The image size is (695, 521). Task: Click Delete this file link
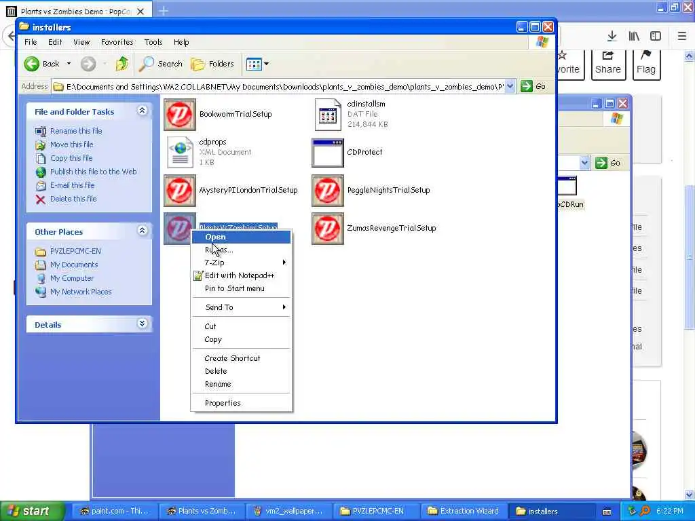[73, 199]
